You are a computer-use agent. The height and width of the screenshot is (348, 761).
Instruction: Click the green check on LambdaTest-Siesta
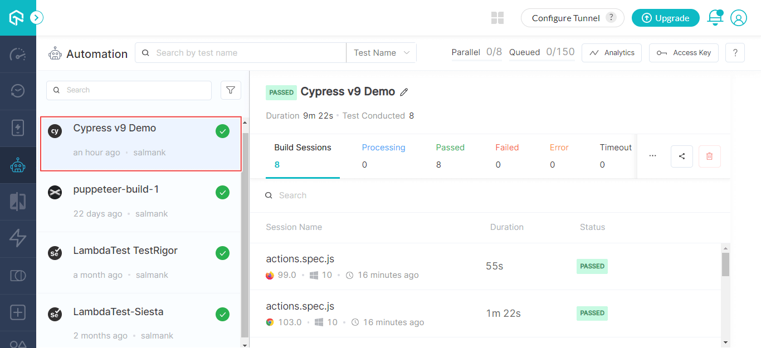tap(222, 315)
